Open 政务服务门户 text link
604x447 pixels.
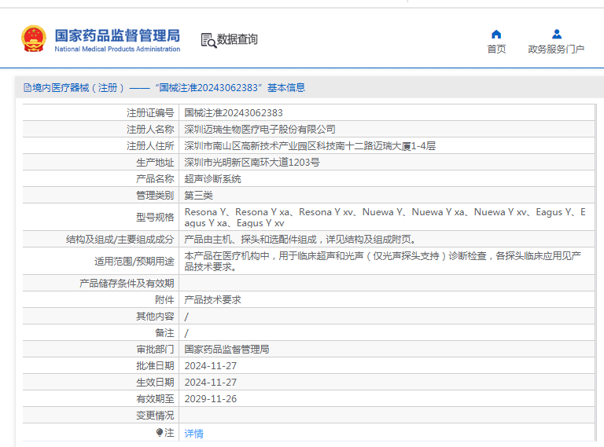tap(556, 49)
